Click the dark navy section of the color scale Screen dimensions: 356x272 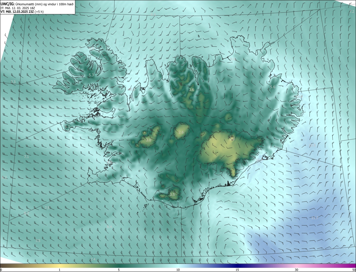pos(237,266)
